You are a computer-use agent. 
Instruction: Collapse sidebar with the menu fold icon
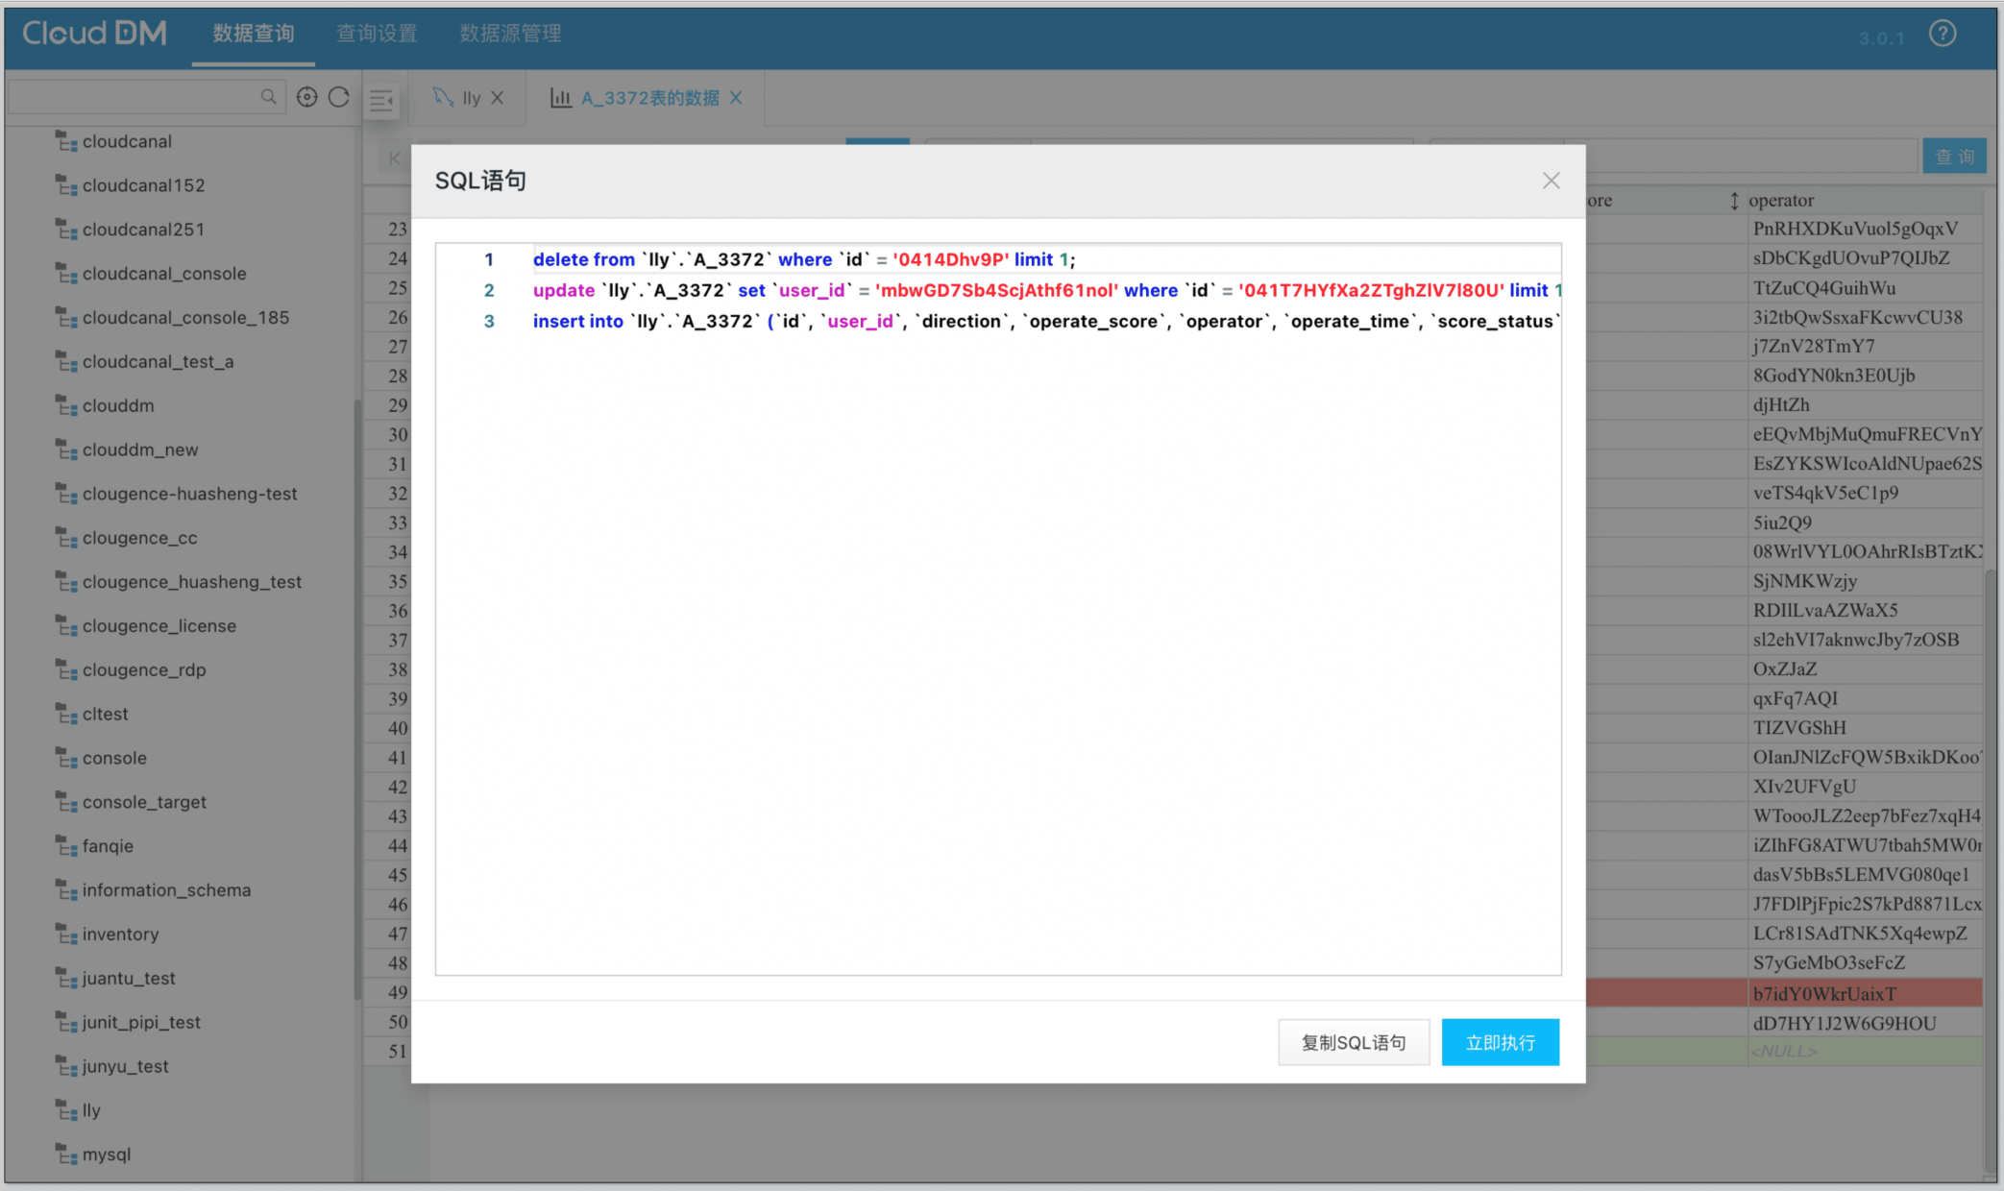pos(381,100)
